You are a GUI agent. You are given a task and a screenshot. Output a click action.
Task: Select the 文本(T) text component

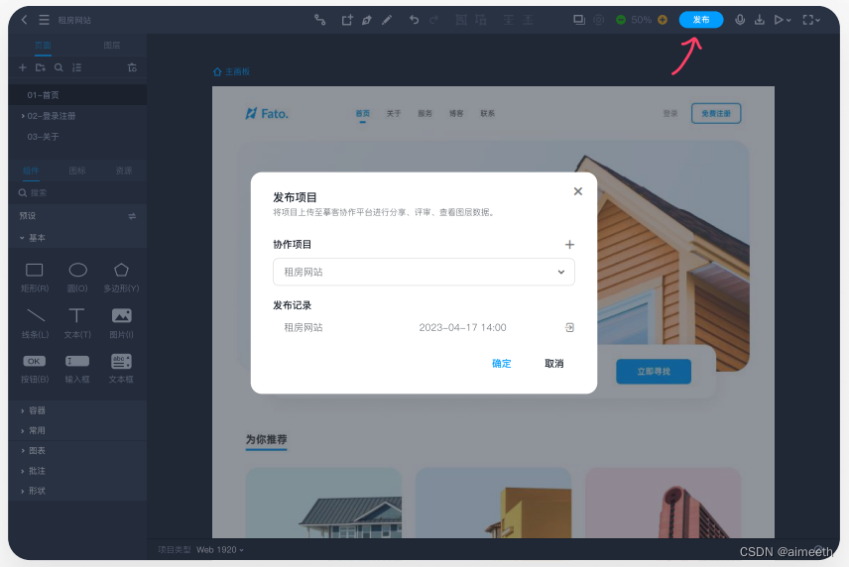(x=77, y=322)
